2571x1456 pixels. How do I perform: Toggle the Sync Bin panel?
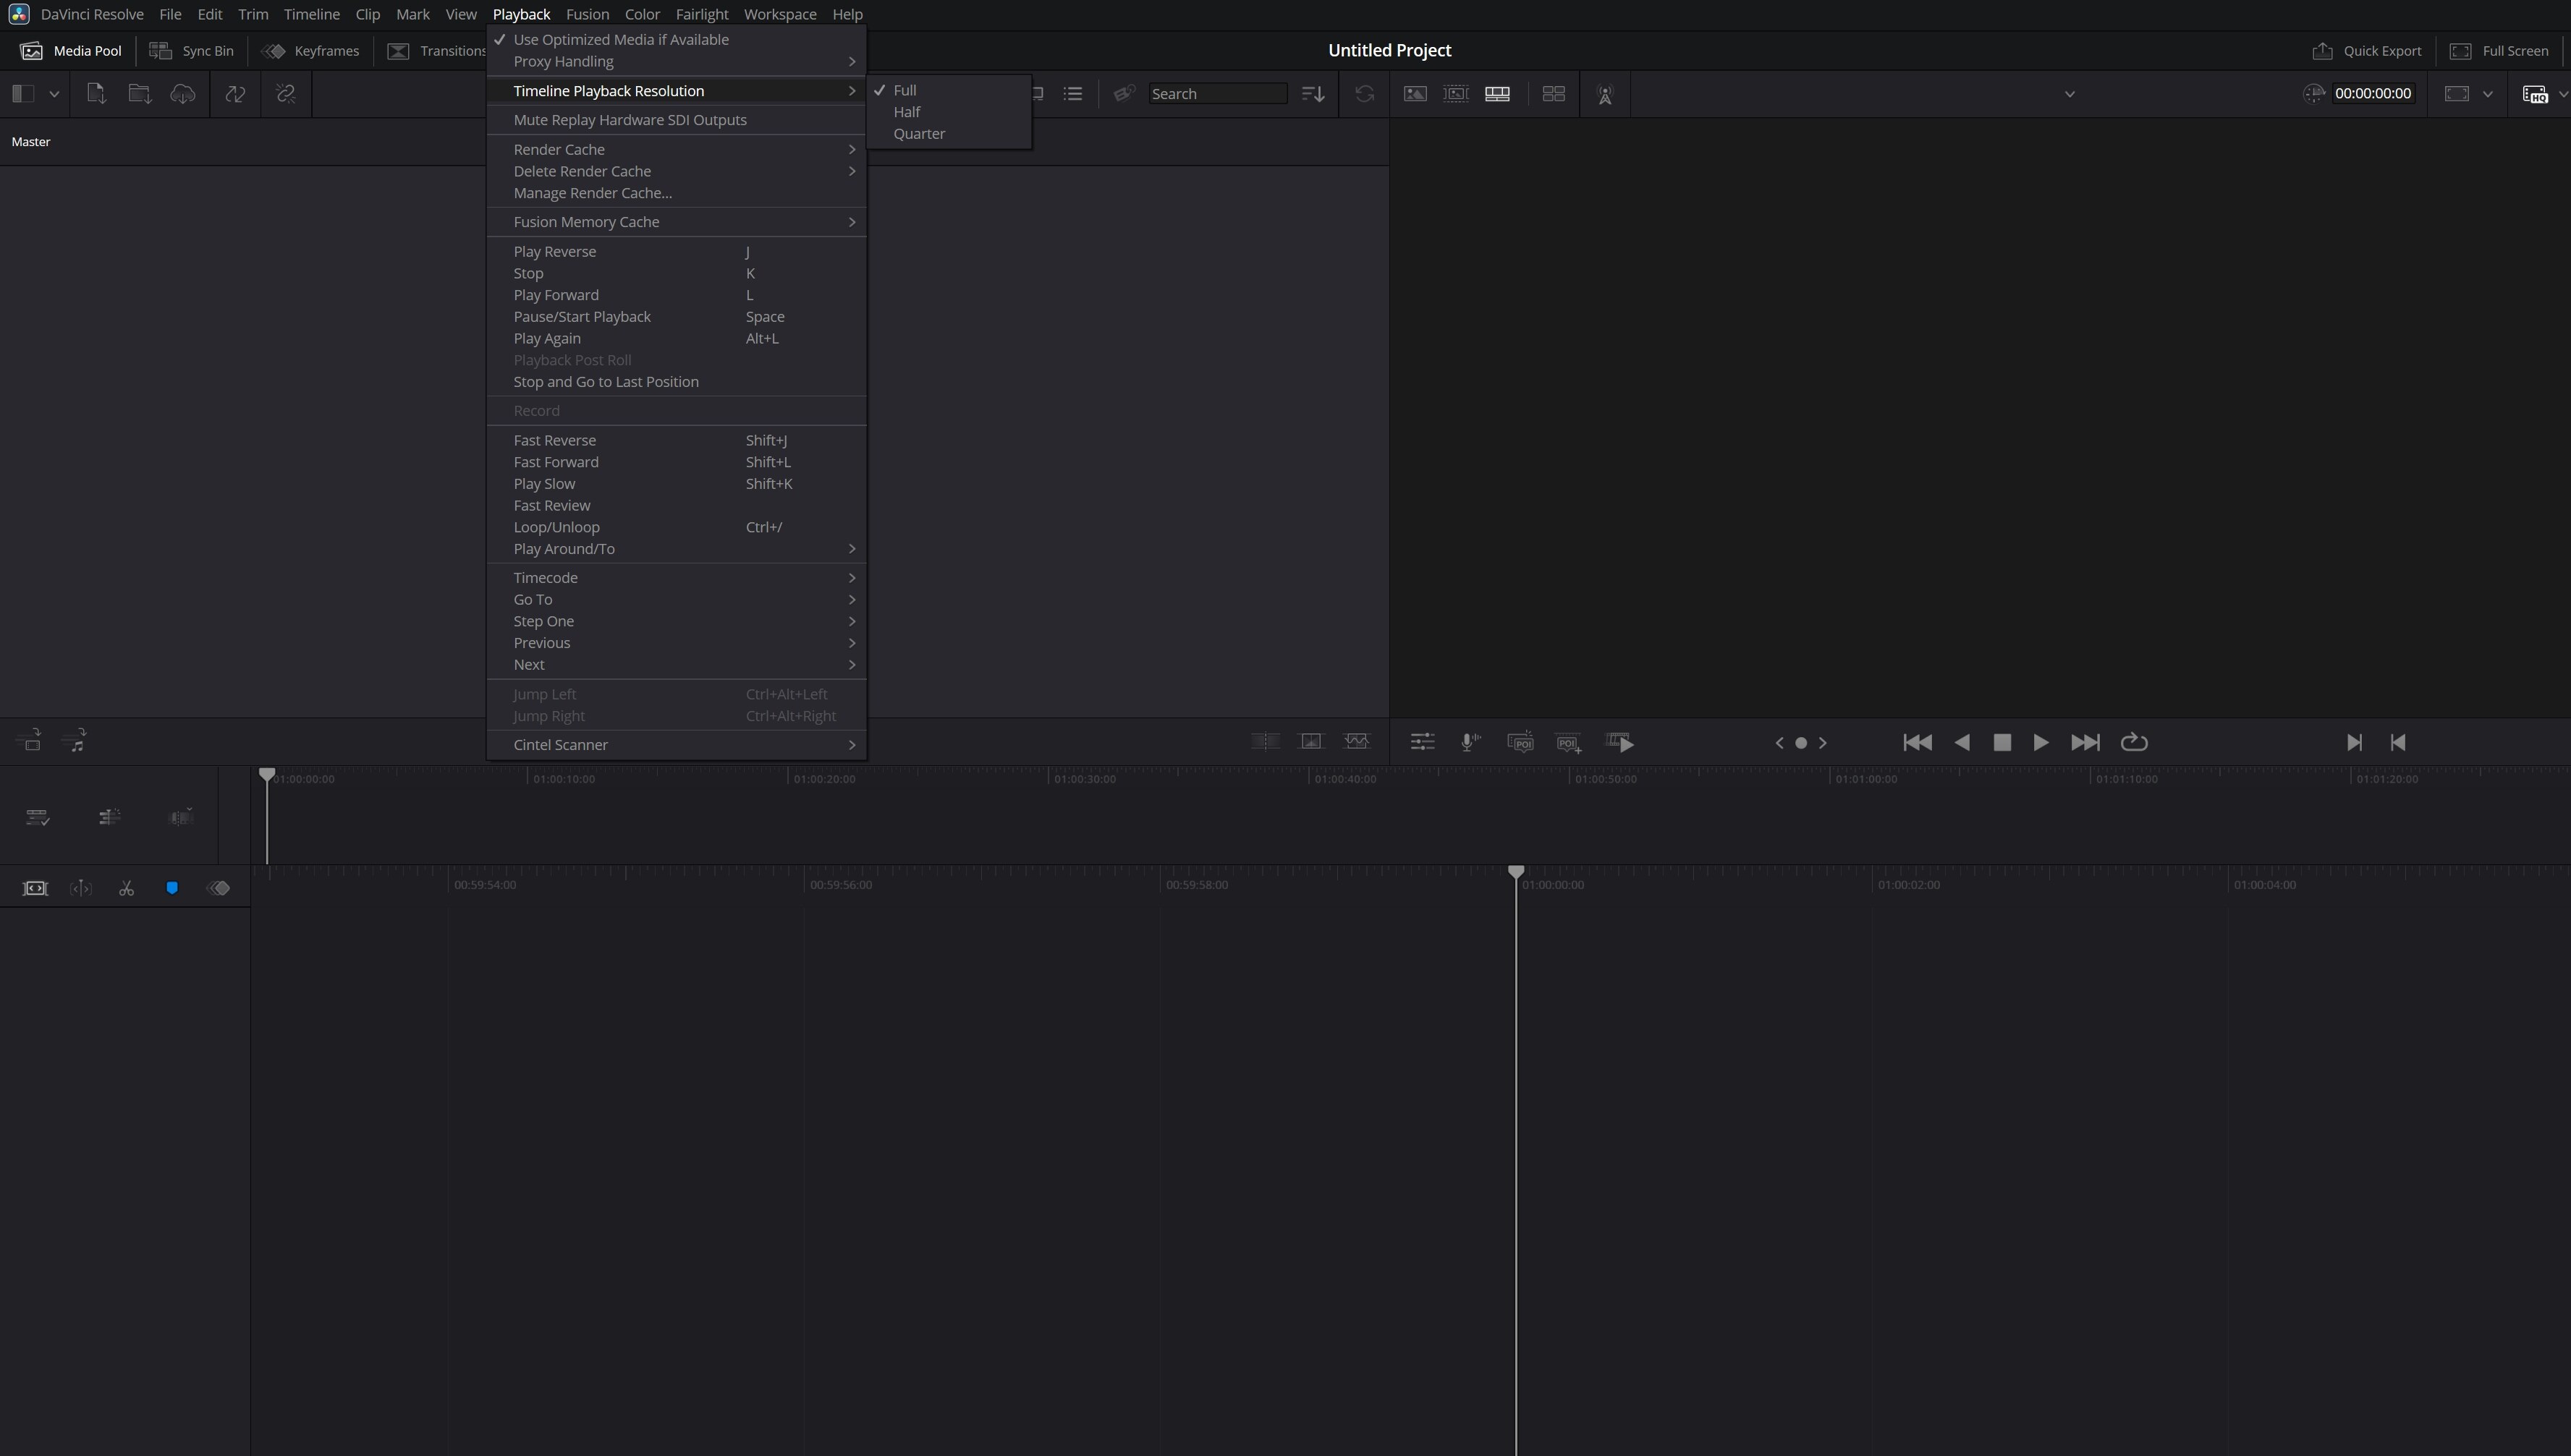pyautogui.click(x=191, y=51)
